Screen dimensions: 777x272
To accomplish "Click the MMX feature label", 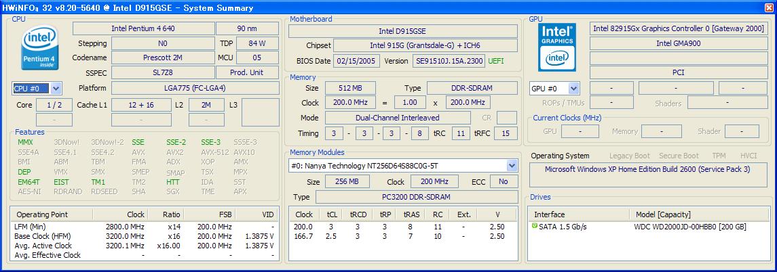I will click(x=25, y=142).
